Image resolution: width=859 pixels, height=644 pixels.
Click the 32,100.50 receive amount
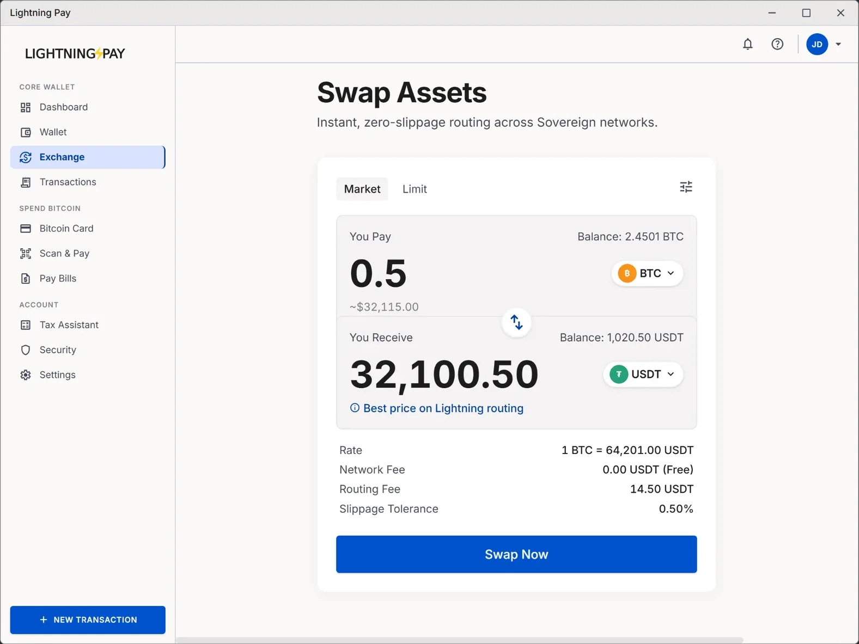444,375
